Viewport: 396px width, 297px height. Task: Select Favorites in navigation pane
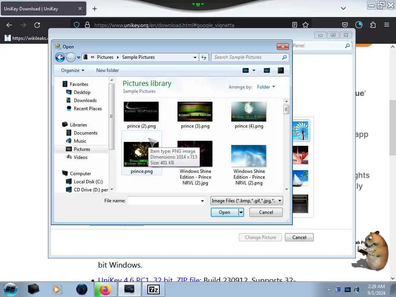point(79,84)
